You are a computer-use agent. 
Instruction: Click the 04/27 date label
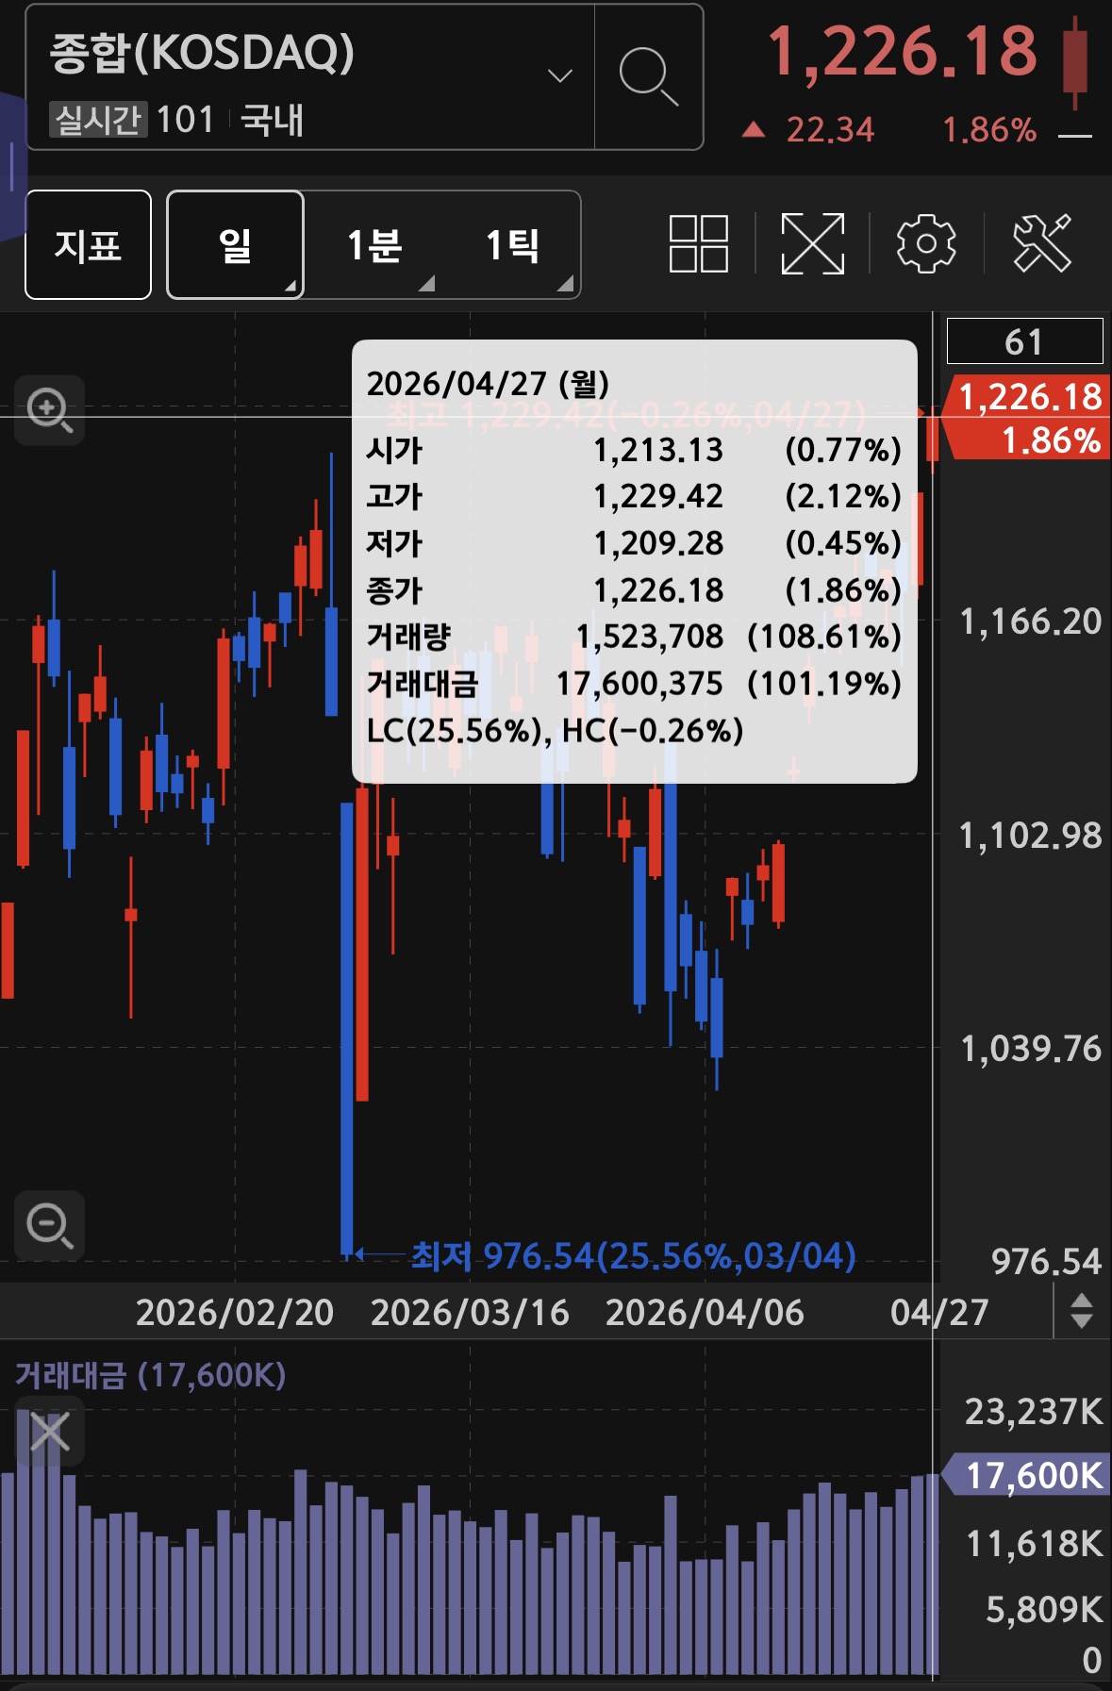click(x=939, y=1312)
